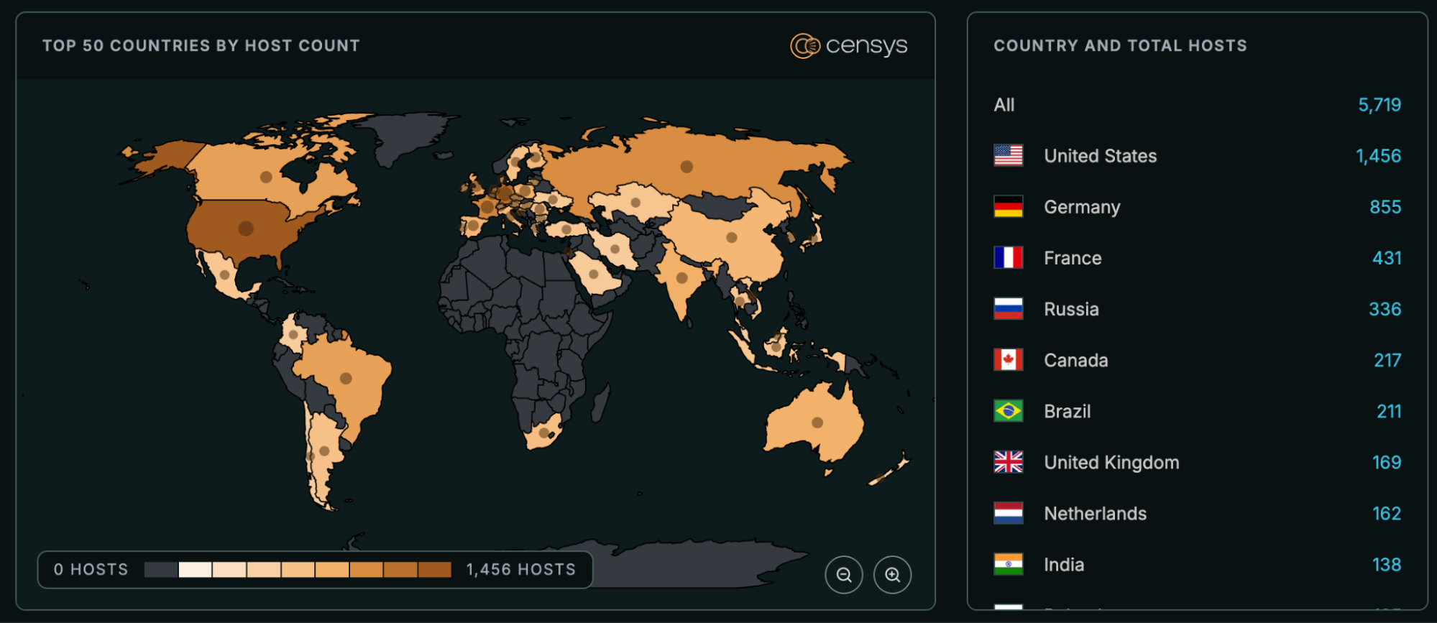Click the India flag icon
Screen dimensions: 1437x623
[x=1008, y=565]
